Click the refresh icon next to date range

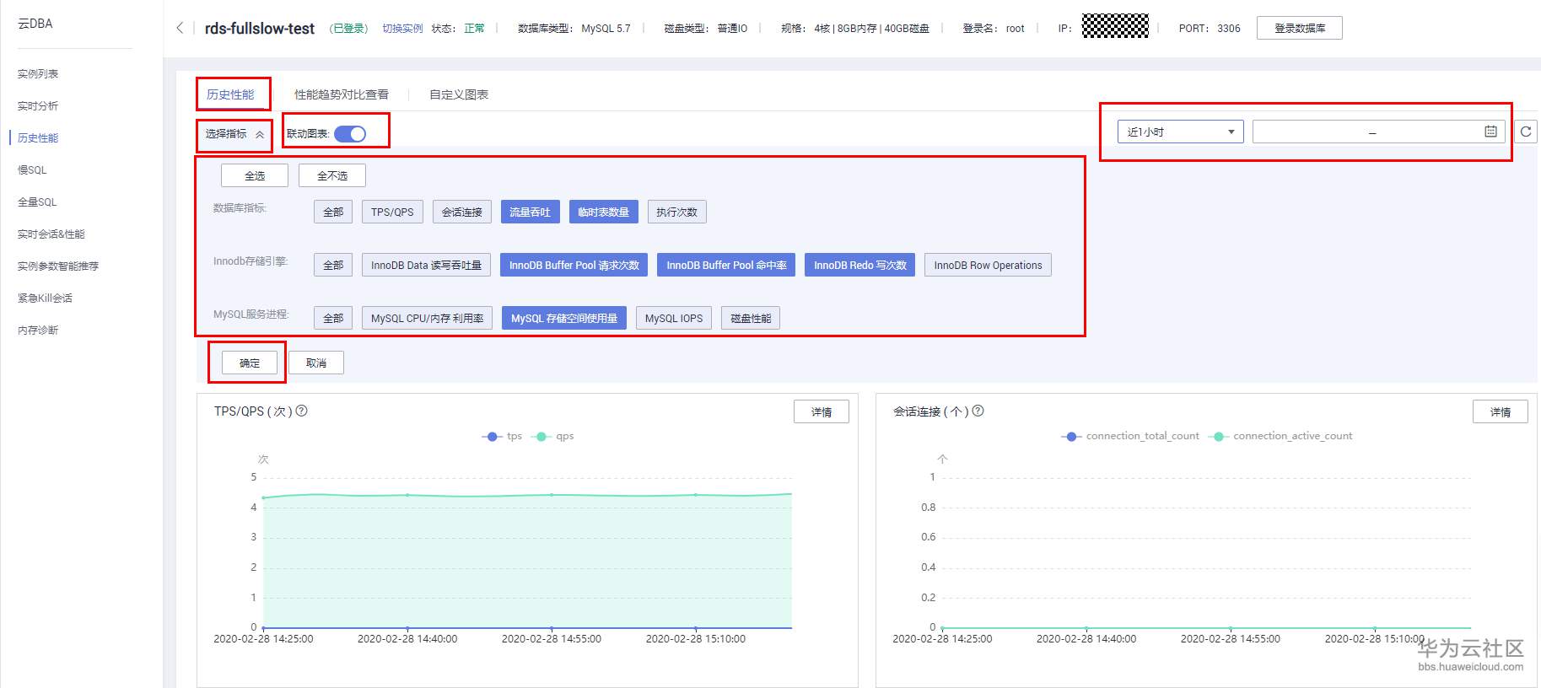tap(1526, 132)
